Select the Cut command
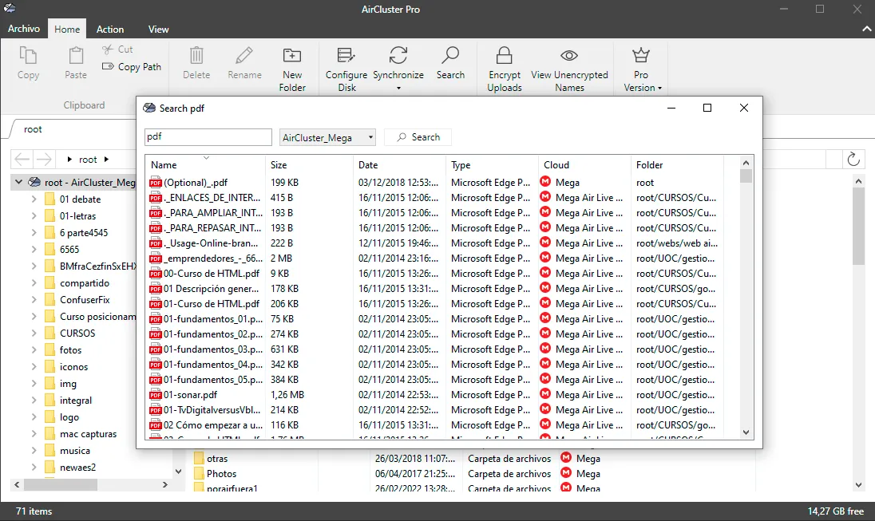Screen dimensions: 875x521 coord(117,49)
